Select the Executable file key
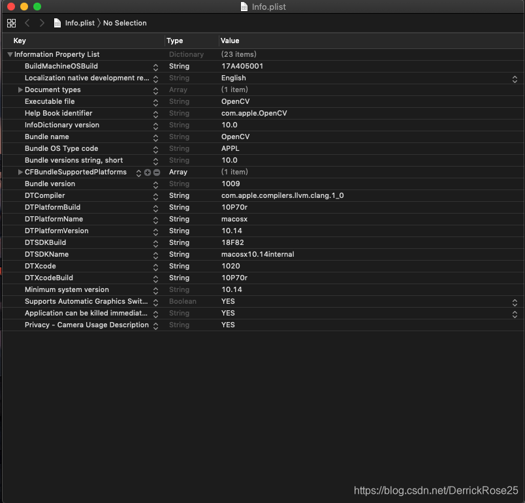 [50, 101]
